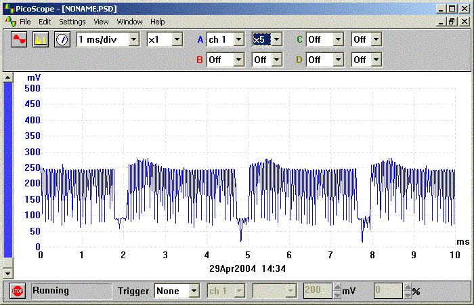The width and height of the screenshot is (474, 305).
Task: Open the oscilloscope view
Action: 19,39
